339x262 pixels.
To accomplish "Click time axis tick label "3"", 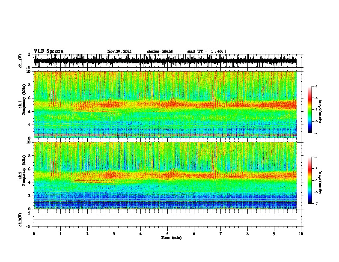I will tap(114, 234).
